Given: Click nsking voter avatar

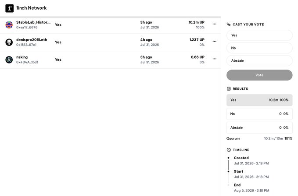Looking at the screenshot, I should (9, 59).
